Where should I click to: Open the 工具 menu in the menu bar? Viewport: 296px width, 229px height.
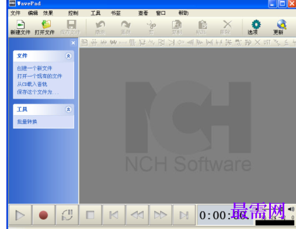point(96,13)
